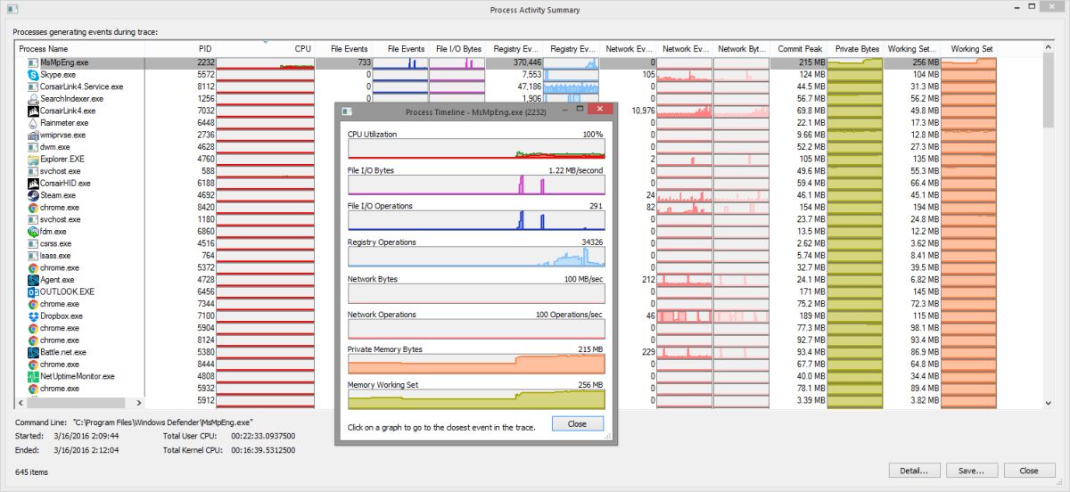Click the chrome.exe icon with PID 8420
1070x492 pixels.
(x=32, y=208)
